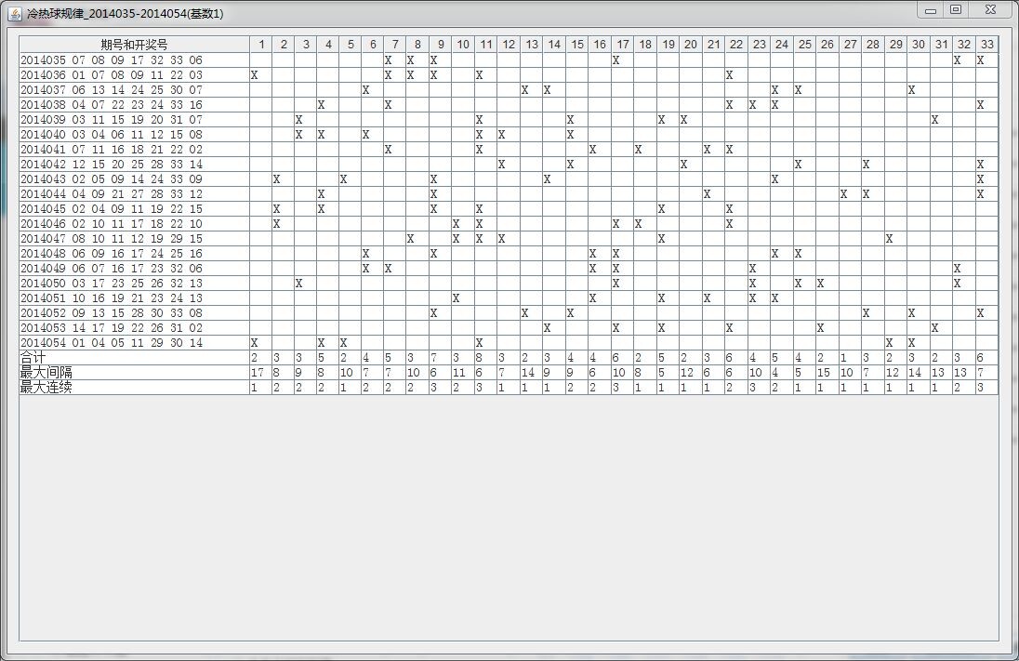The width and height of the screenshot is (1019, 661).
Task: Click the X in row 2014050 column 26
Action: [x=821, y=284]
